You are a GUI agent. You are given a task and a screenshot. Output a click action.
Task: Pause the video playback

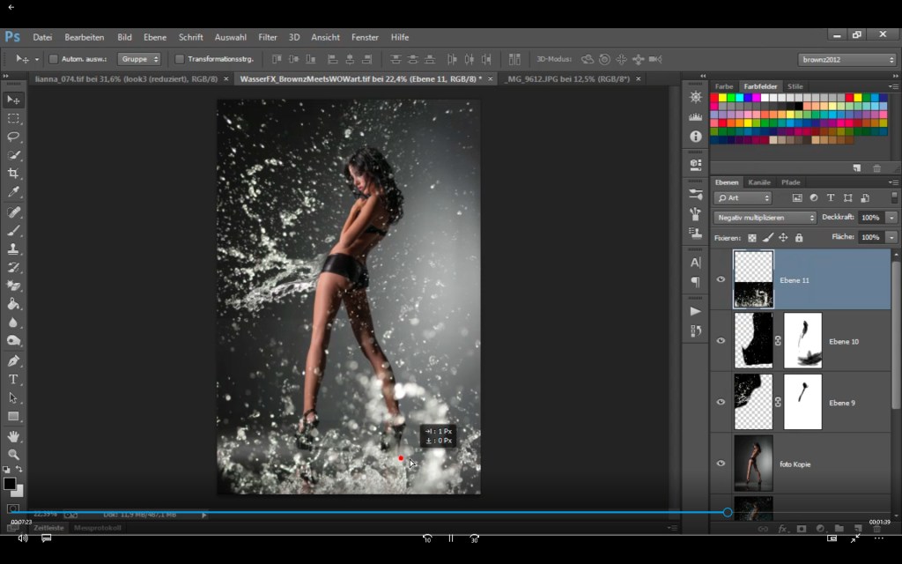click(451, 538)
